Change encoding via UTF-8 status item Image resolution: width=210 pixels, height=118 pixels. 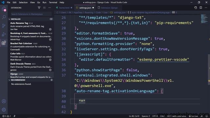tap(155, 116)
